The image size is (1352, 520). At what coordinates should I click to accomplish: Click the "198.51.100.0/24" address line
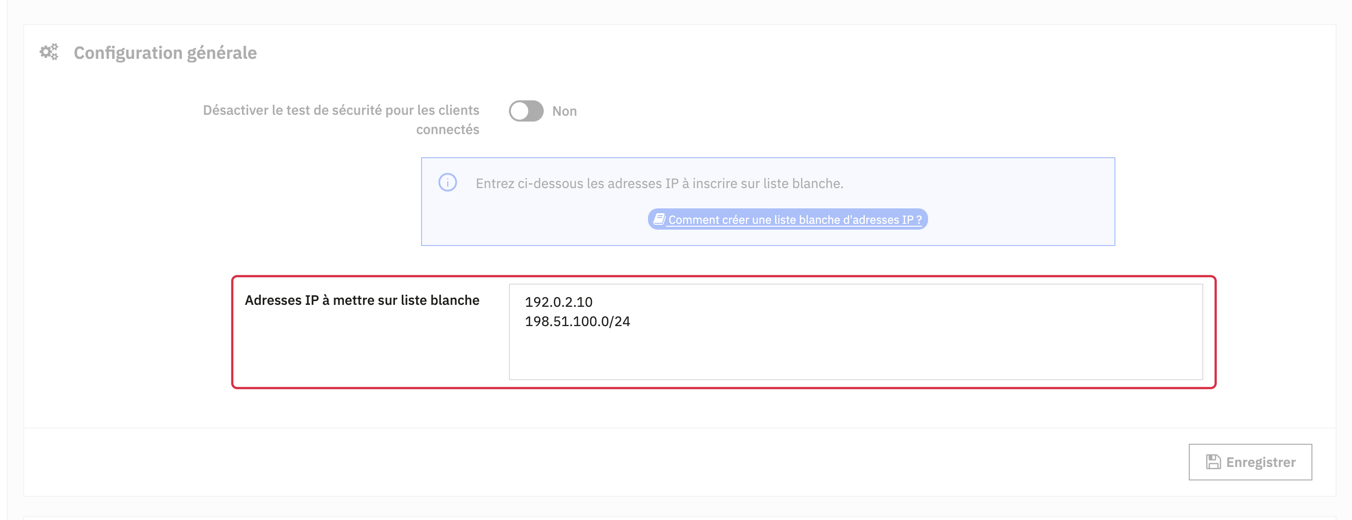[577, 321]
